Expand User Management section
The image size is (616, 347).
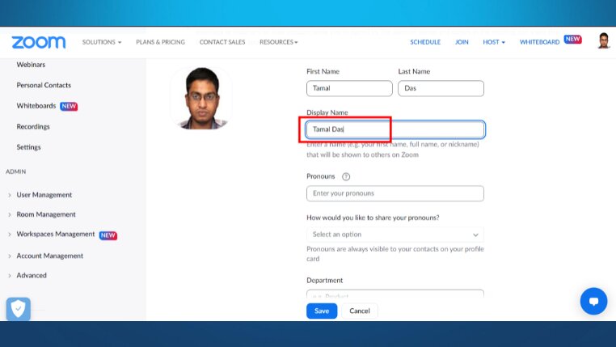[44, 195]
